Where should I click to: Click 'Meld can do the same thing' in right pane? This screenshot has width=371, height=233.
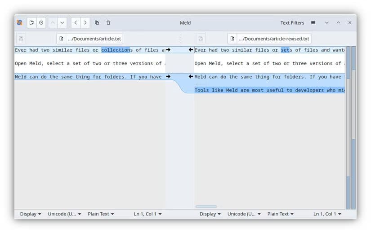coord(269,77)
